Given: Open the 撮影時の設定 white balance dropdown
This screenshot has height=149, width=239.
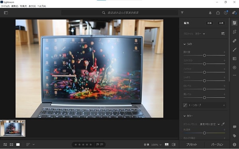Looking at the screenshot, I should (210, 124).
